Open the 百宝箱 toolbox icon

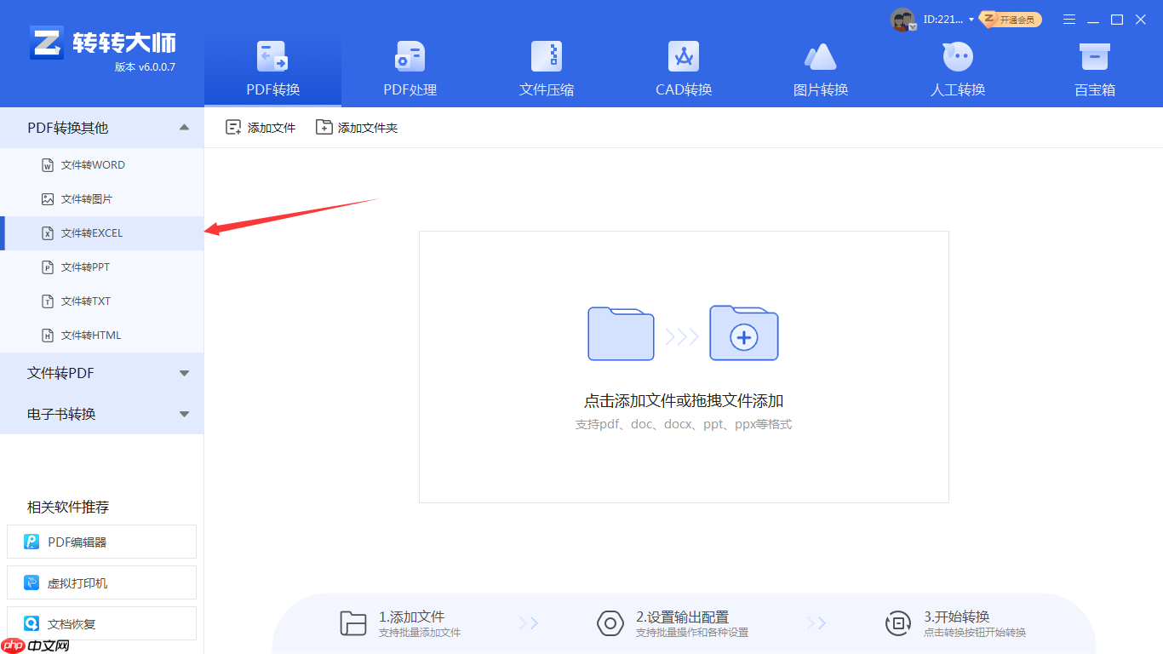1095,57
